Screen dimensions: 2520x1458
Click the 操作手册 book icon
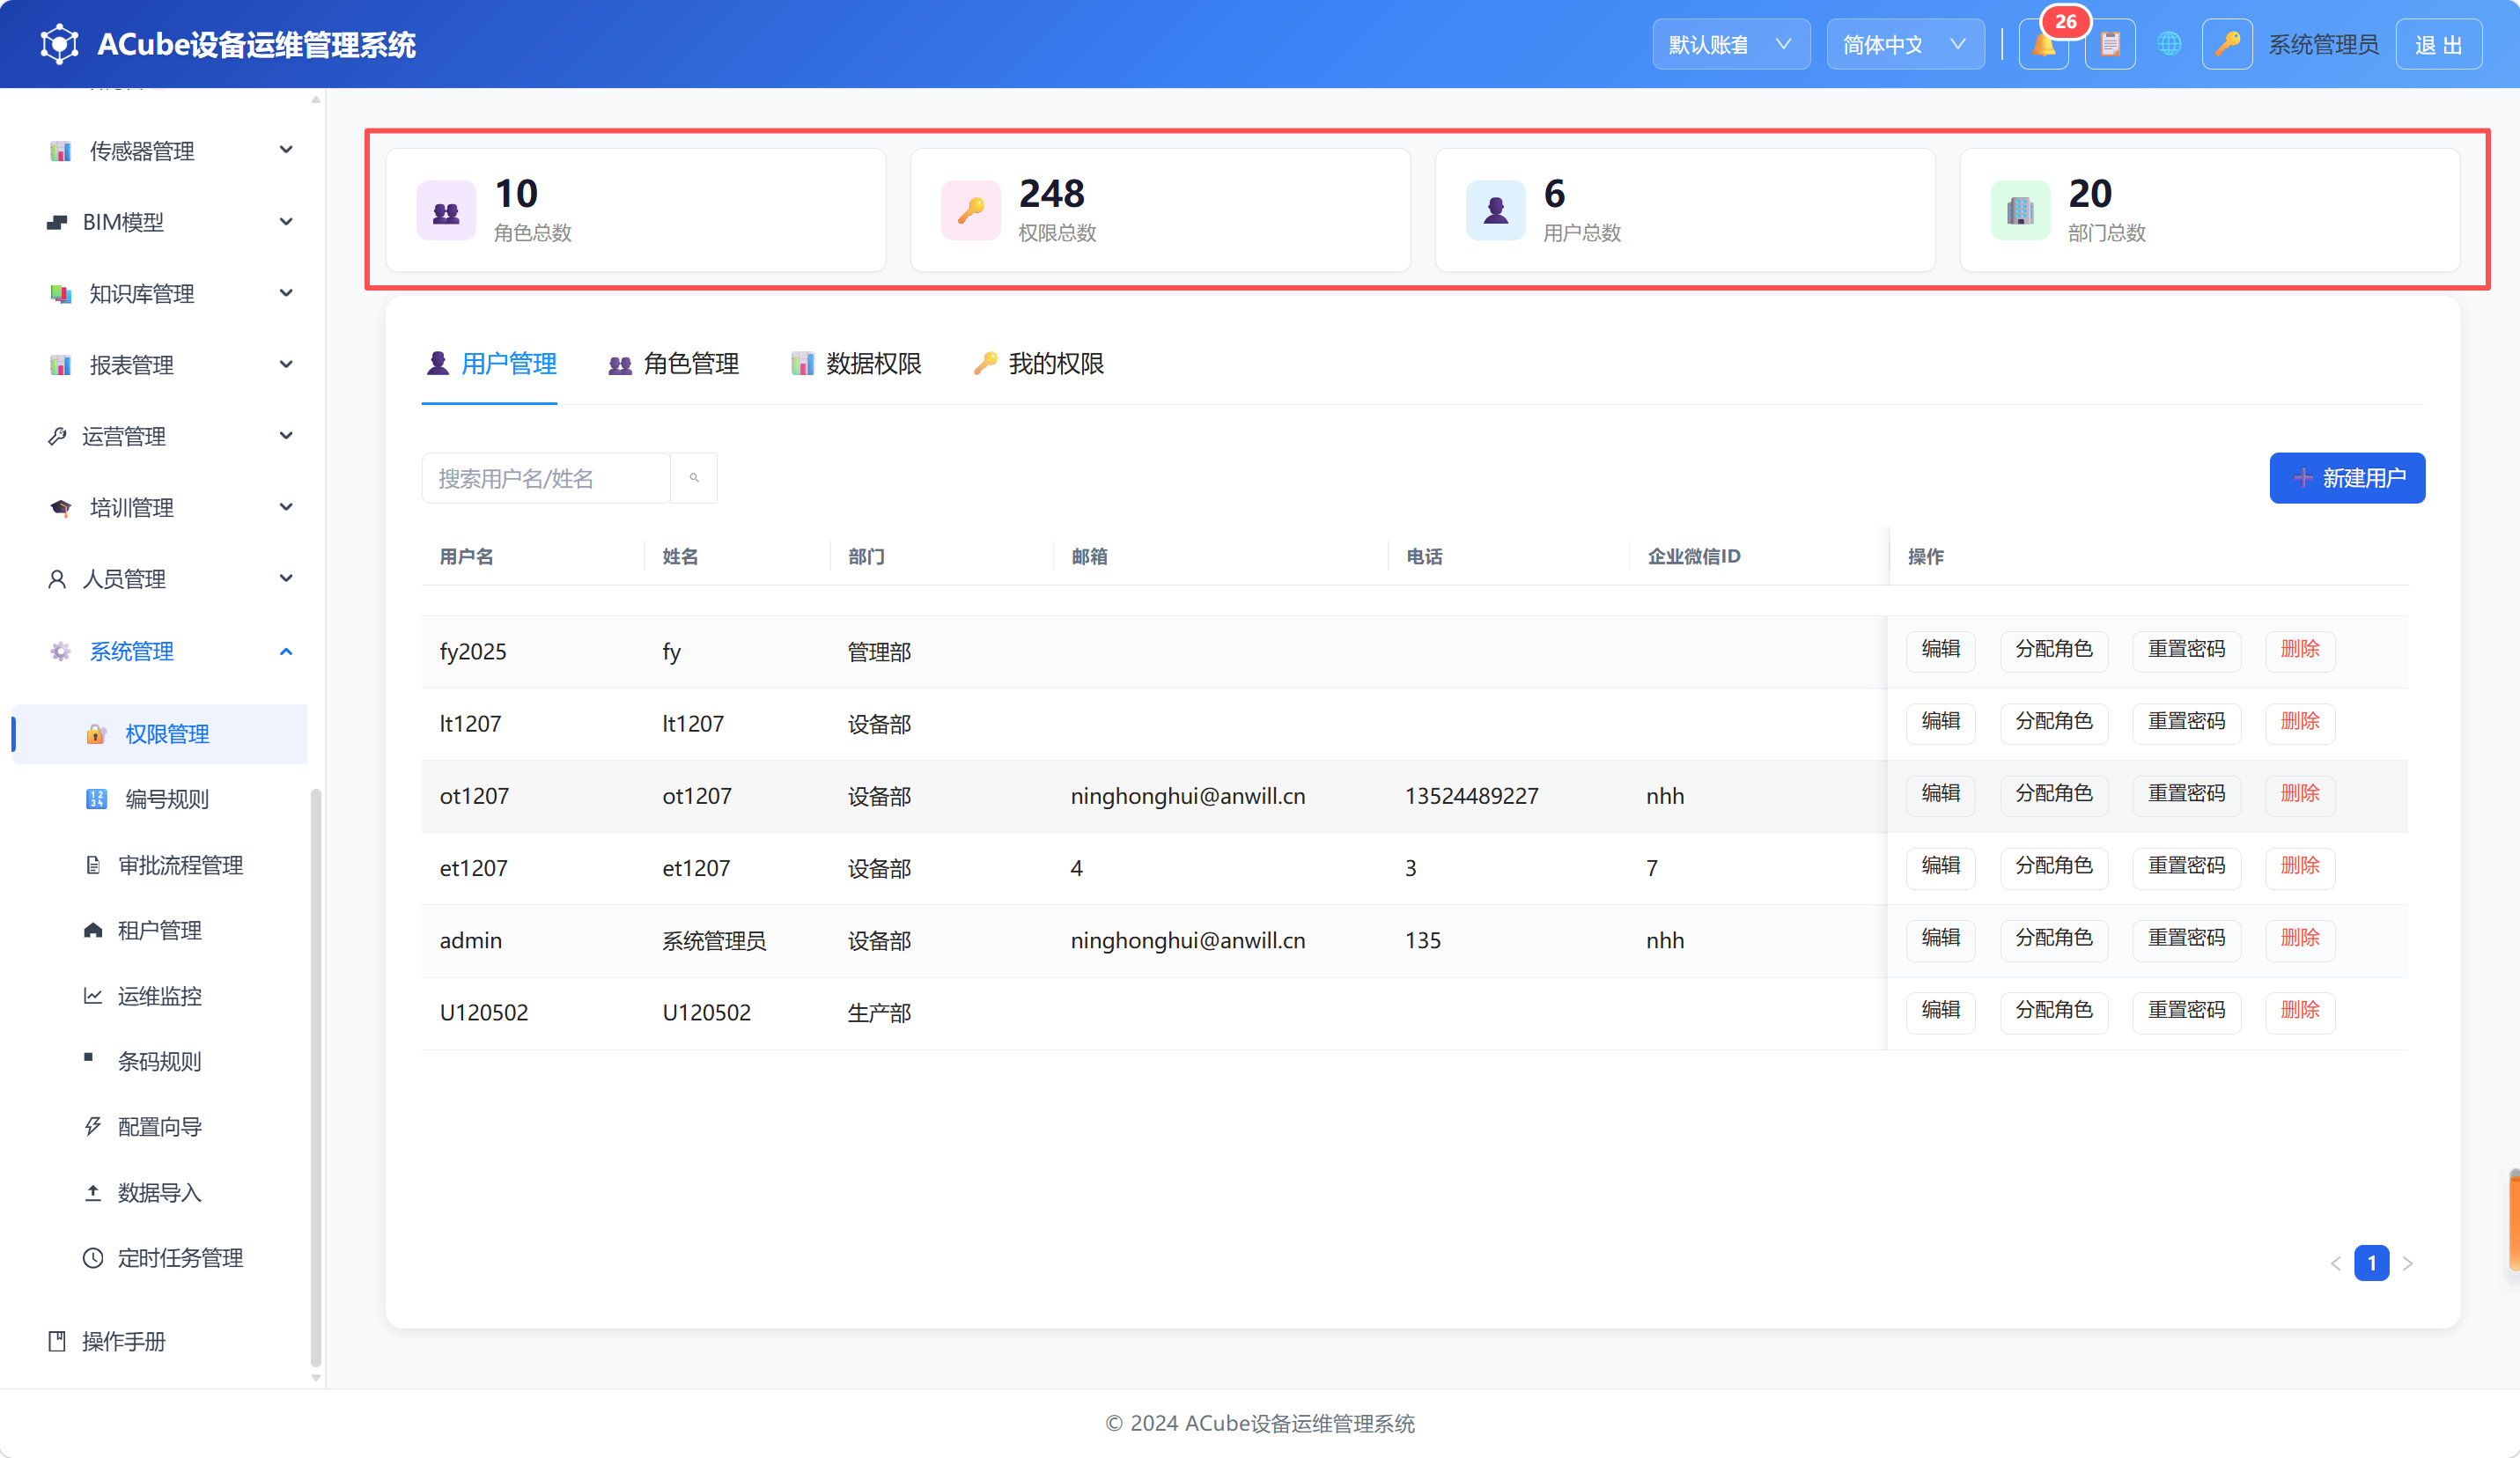[57, 1341]
